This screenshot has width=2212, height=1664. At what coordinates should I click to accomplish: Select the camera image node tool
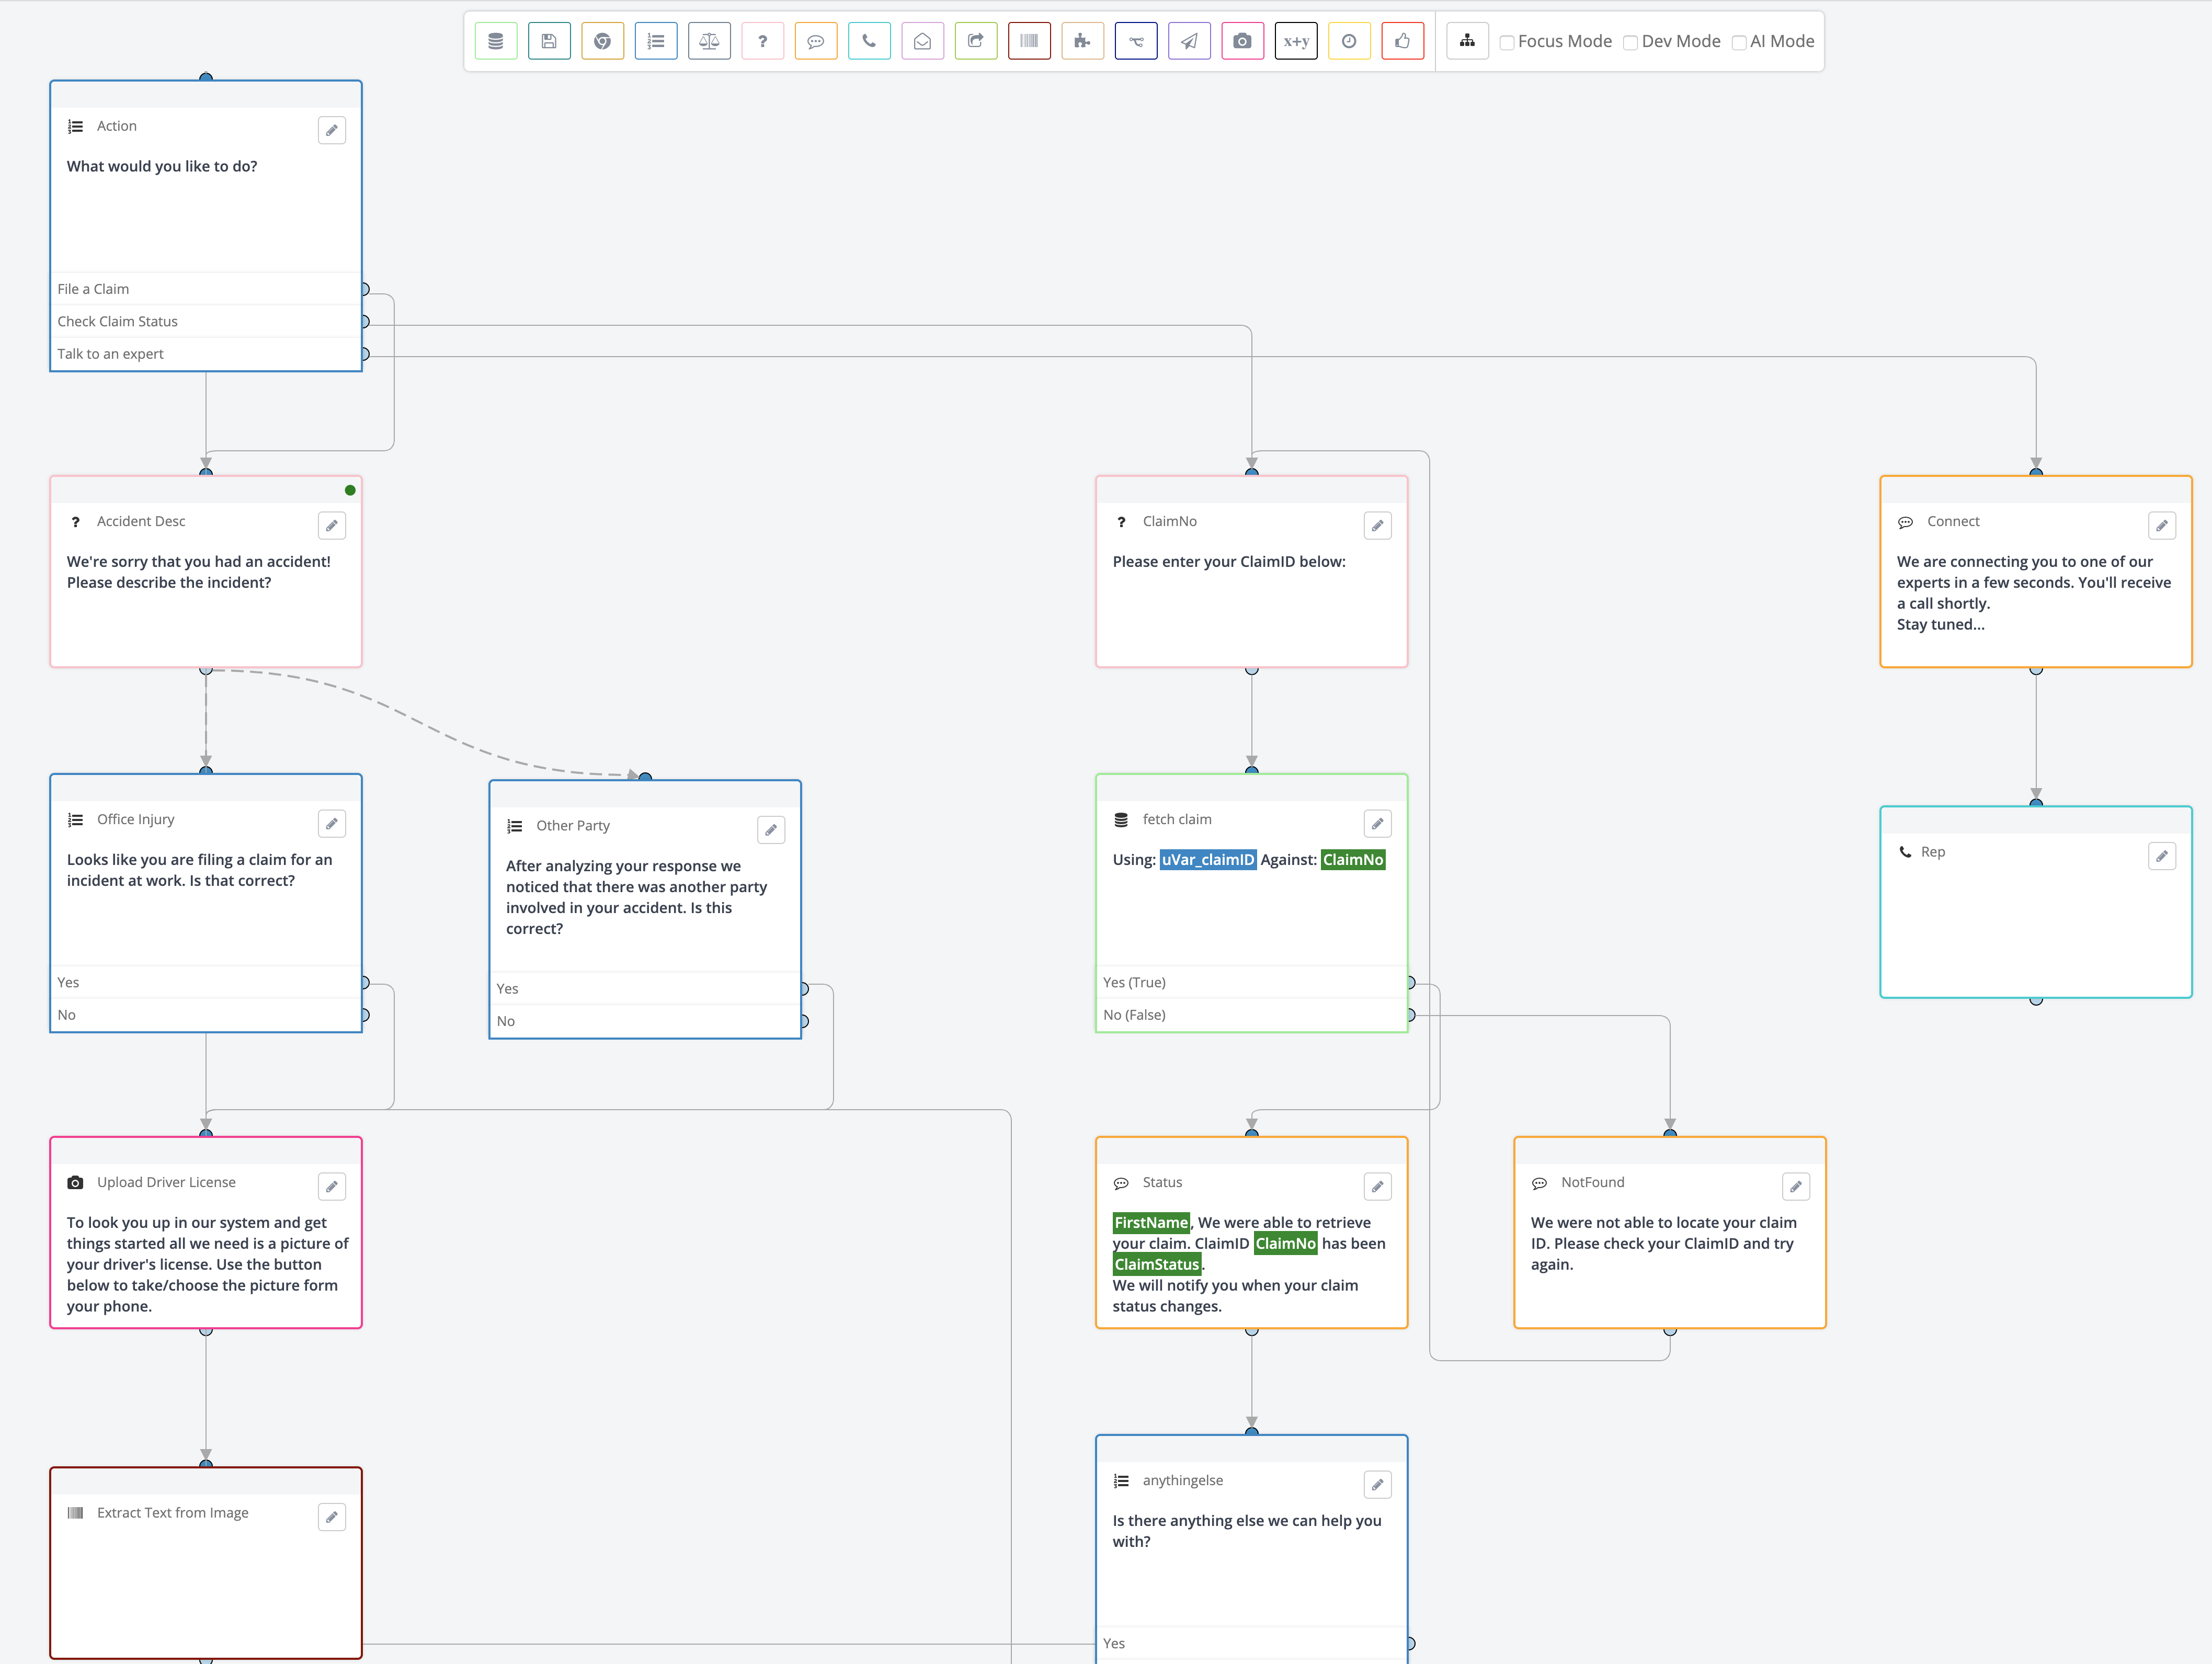[x=1242, y=41]
